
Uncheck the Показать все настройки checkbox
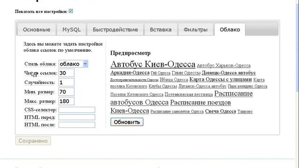(x=71, y=11)
